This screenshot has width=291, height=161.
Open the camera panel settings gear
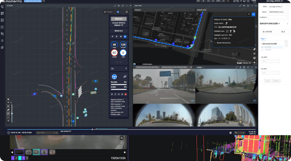[240, 67]
